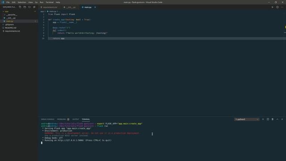
Task: Split the terminal pane
Action: click(x=268, y=119)
